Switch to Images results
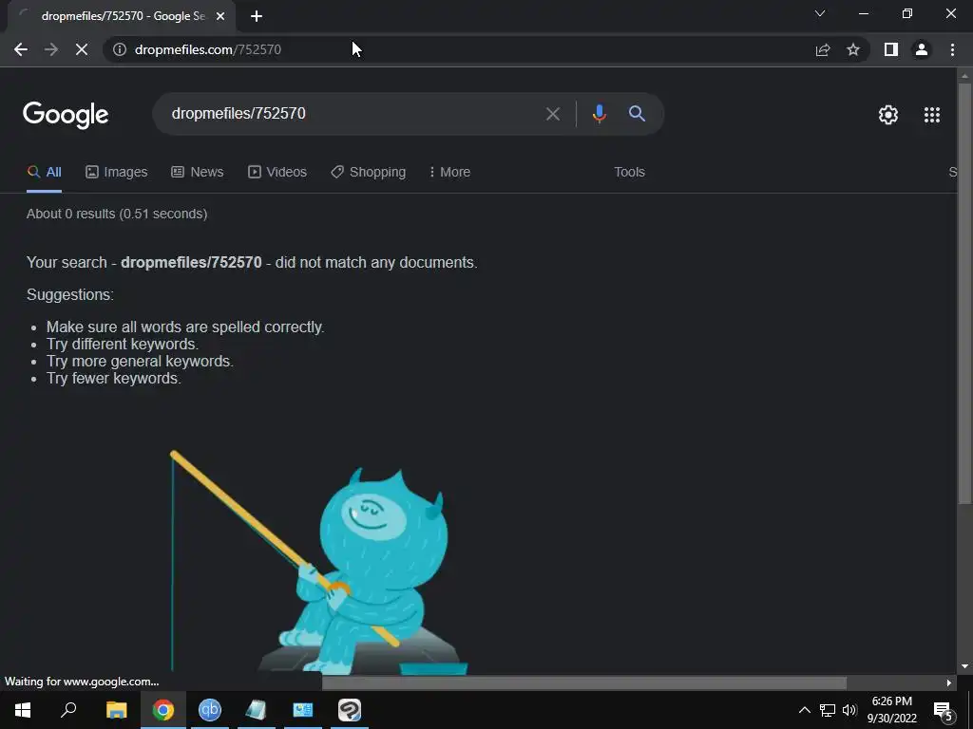The image size is (973, 729). (116, 173)
